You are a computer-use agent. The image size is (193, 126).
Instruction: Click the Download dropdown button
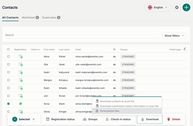click(x=150, y=119)
